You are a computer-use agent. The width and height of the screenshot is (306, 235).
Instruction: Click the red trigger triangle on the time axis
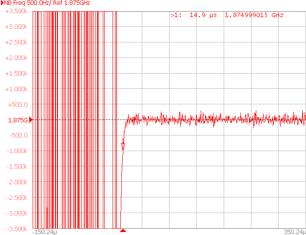click(x=123, y=231)
